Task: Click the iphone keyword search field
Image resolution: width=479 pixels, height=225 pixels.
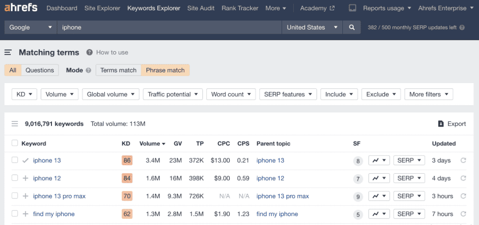Action: pos(169,28)
